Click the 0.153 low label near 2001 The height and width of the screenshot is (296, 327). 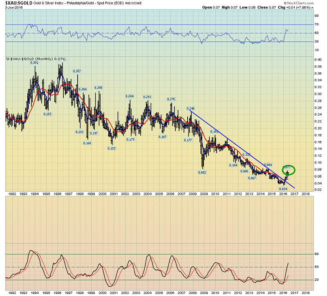[112, 148]
